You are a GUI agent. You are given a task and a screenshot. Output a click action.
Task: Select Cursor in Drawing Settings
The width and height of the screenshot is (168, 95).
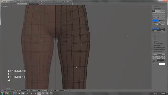(162, 29)
